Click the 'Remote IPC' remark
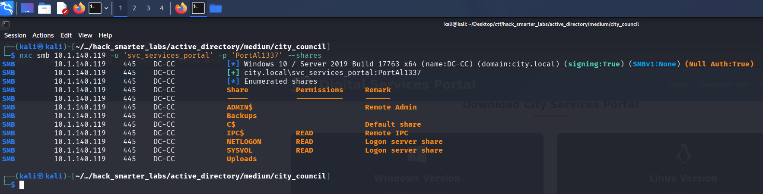Screen dimensions: 763x194 click(x=386, y=133)
